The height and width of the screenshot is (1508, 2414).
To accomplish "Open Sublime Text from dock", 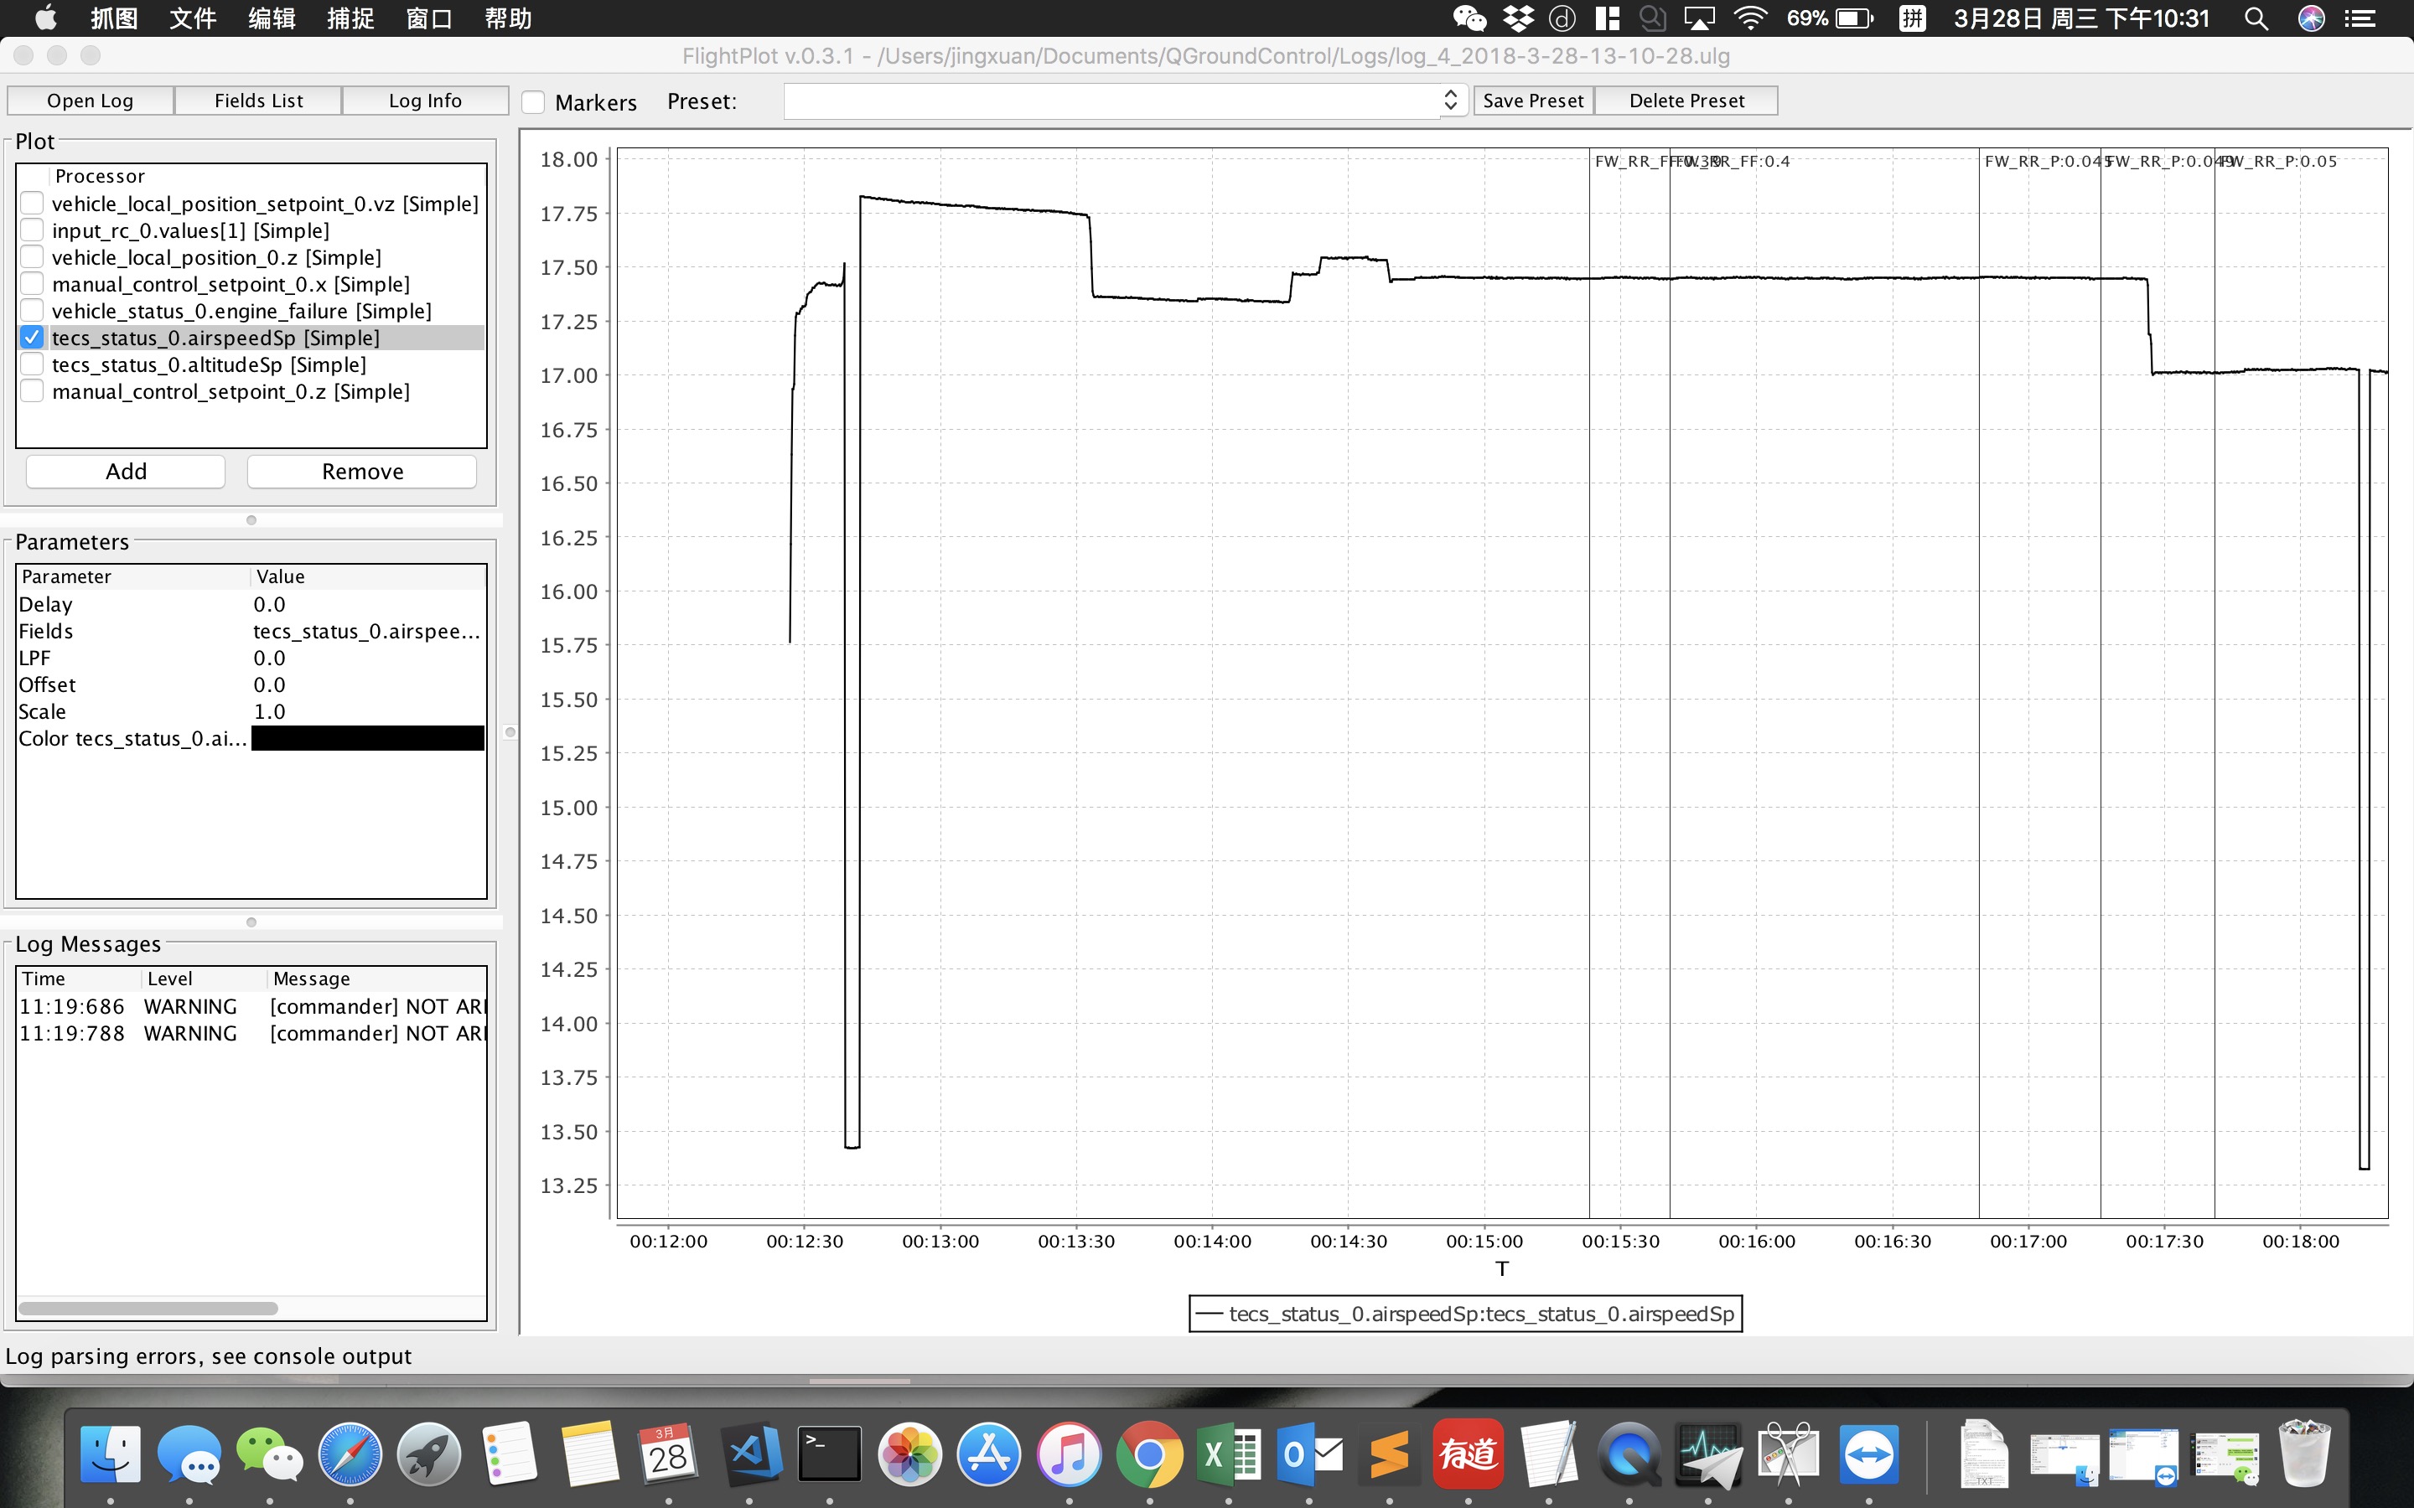I will 1389,1454.
